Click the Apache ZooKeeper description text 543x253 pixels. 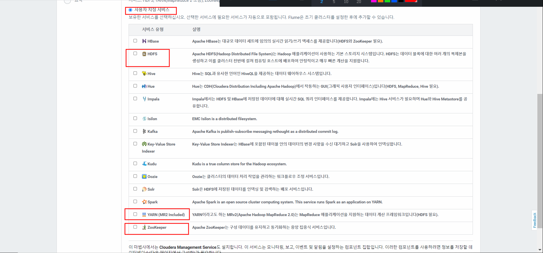point(264,227)
